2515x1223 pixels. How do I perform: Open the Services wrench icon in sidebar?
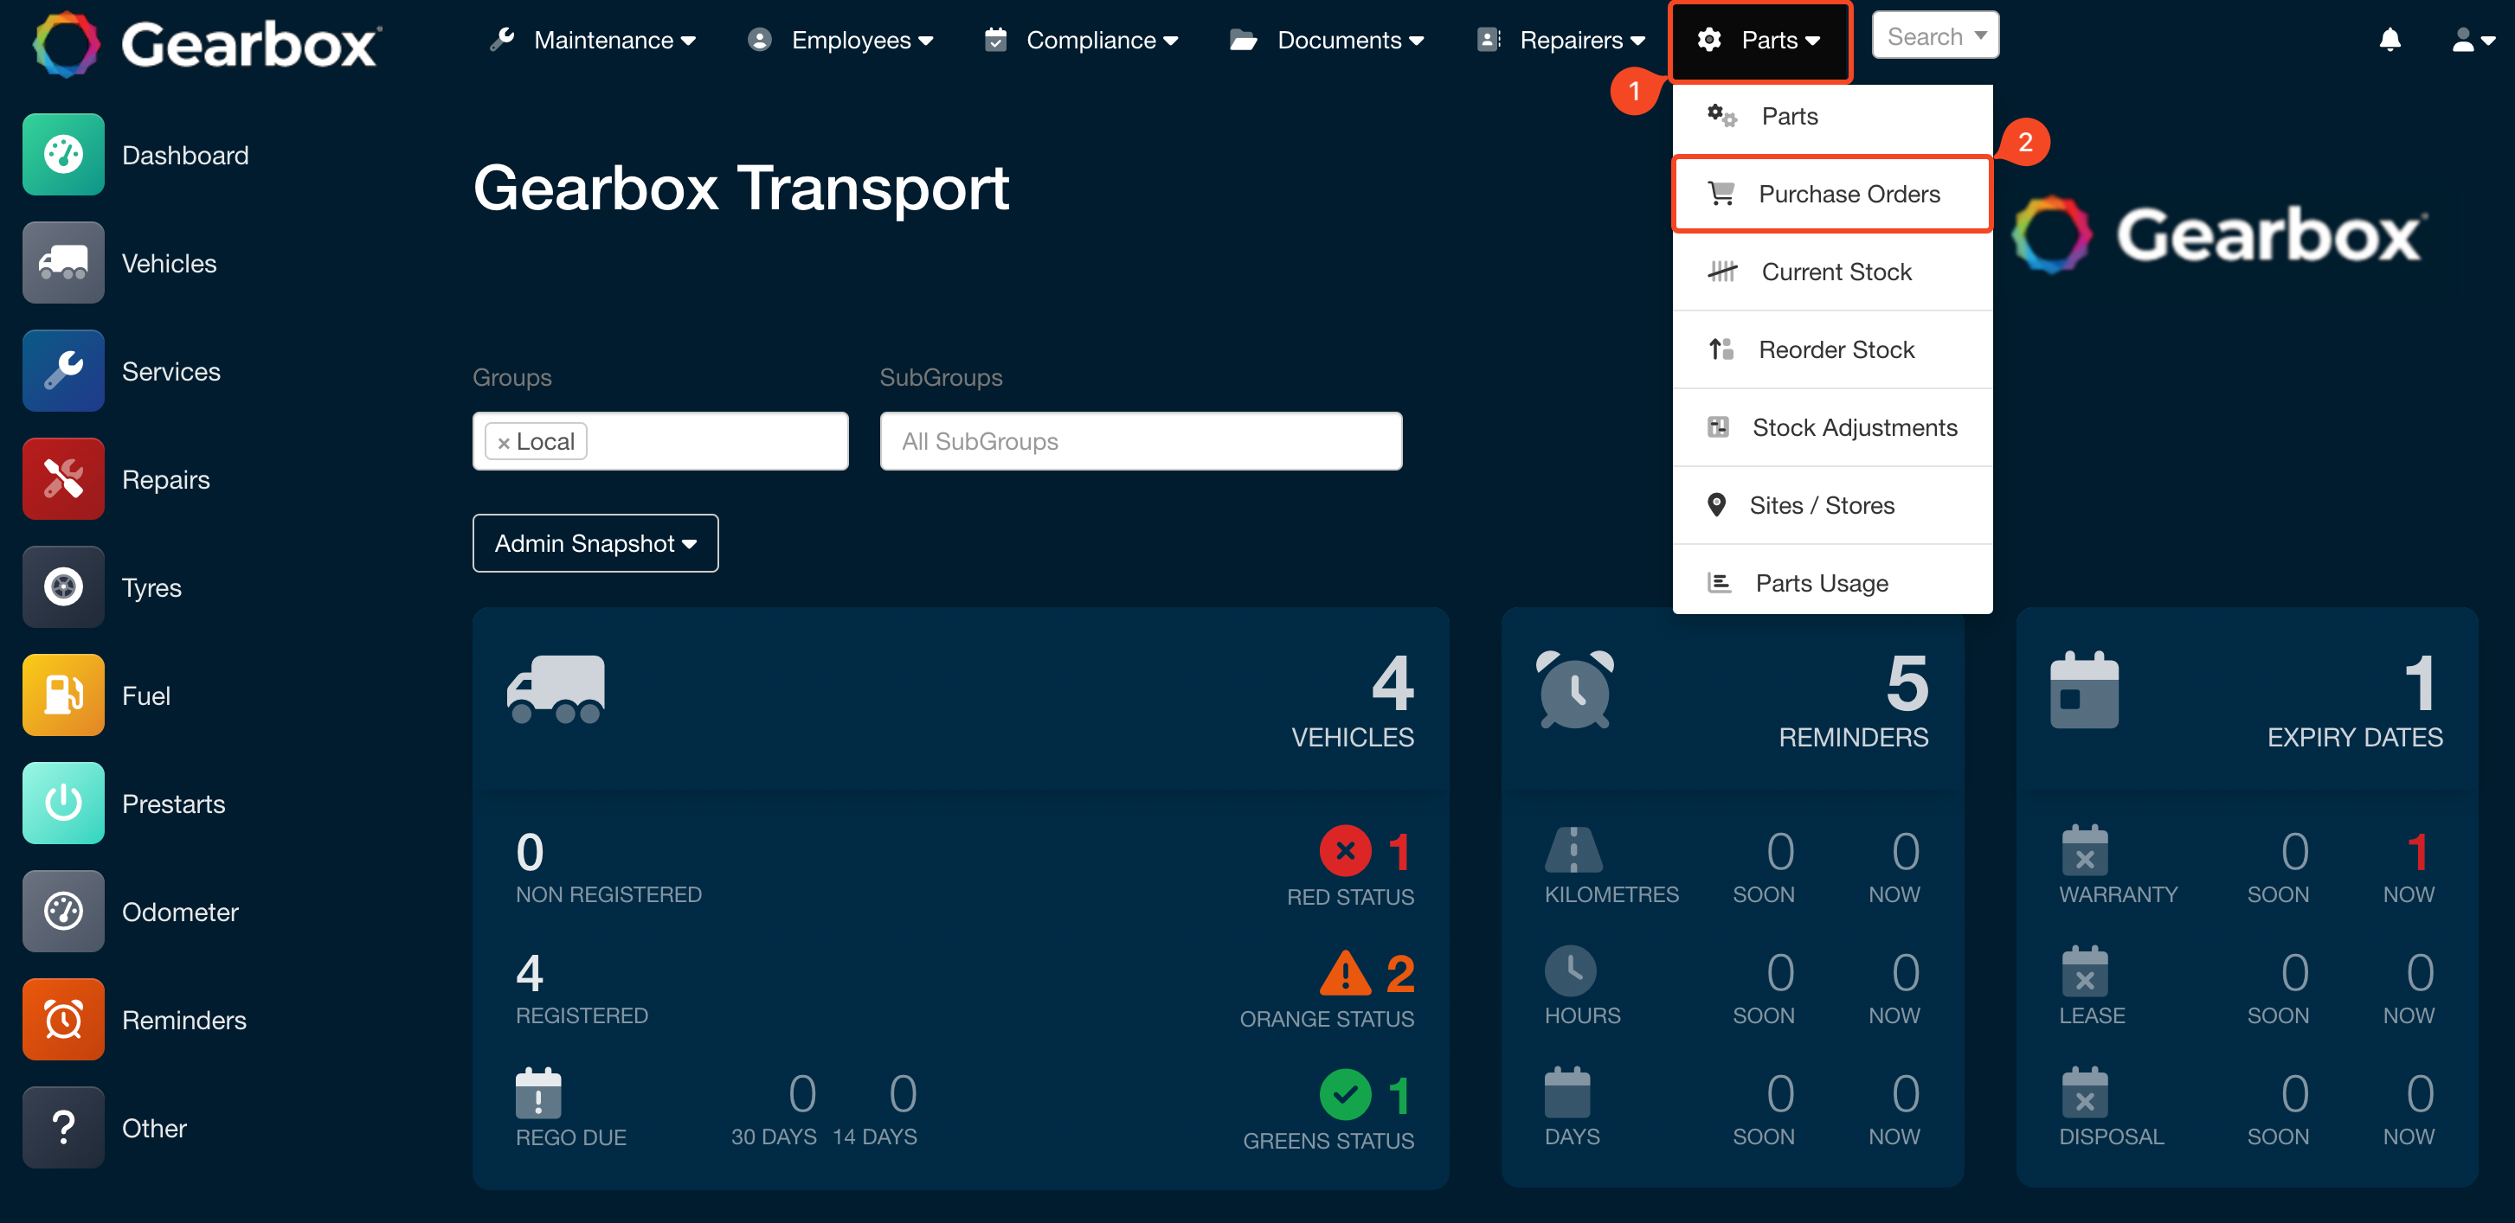[x=63, y=371]
